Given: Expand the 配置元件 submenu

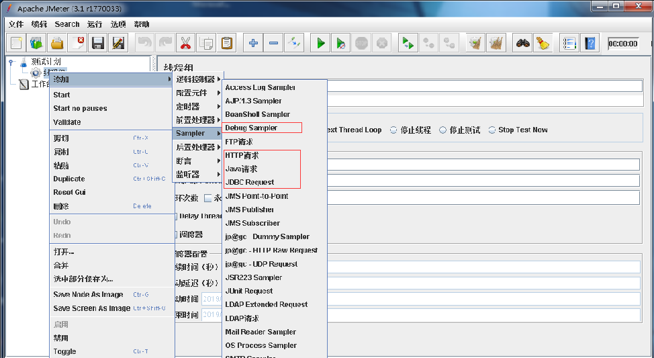Looking at the screenshot, I should pos(197,93).
